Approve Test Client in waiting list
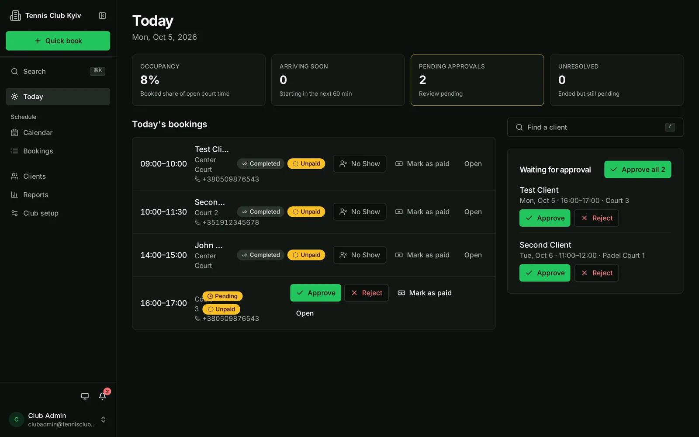The height and width of the screenshot is (437, 699). (x=545, y=218)
